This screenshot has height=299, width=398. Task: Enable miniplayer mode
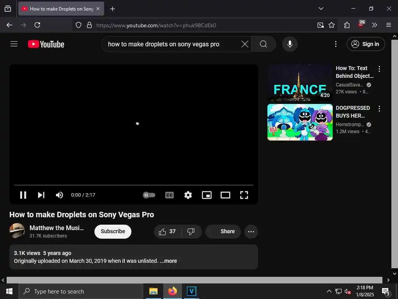207,195
